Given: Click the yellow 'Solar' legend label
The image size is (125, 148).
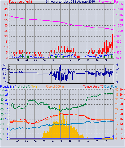Looking at the screenshot, I should pyautogui.click(x=34, y=87).
